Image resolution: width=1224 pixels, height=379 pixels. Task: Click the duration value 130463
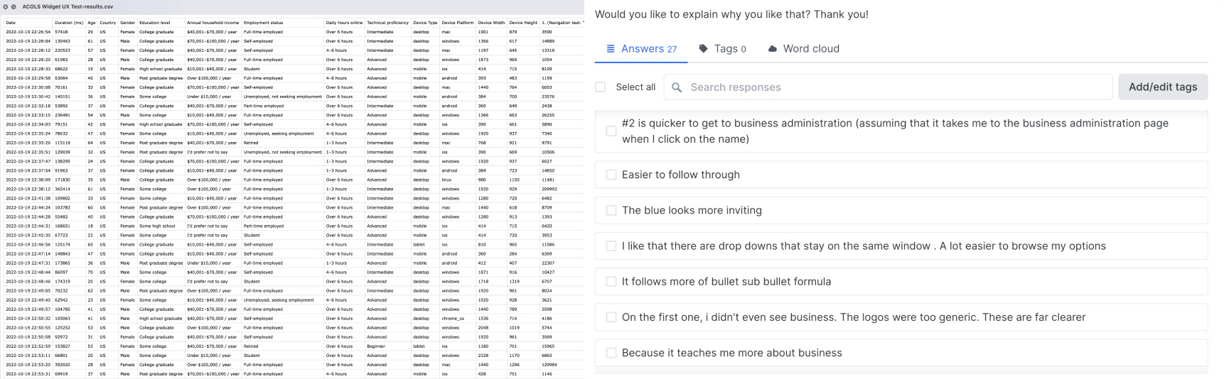pyautogui.click(x=62, y=41)
